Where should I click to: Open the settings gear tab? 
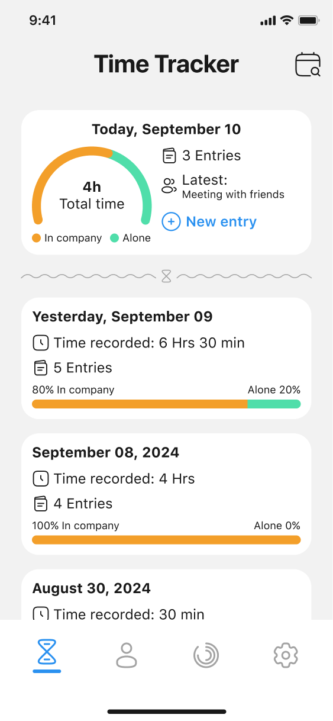286,655
